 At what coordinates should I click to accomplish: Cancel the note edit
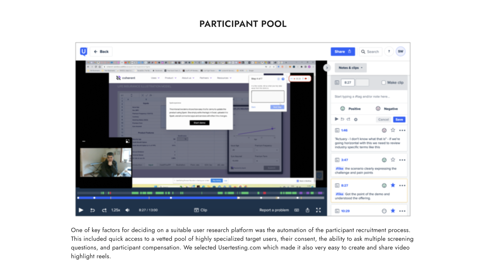383,120
